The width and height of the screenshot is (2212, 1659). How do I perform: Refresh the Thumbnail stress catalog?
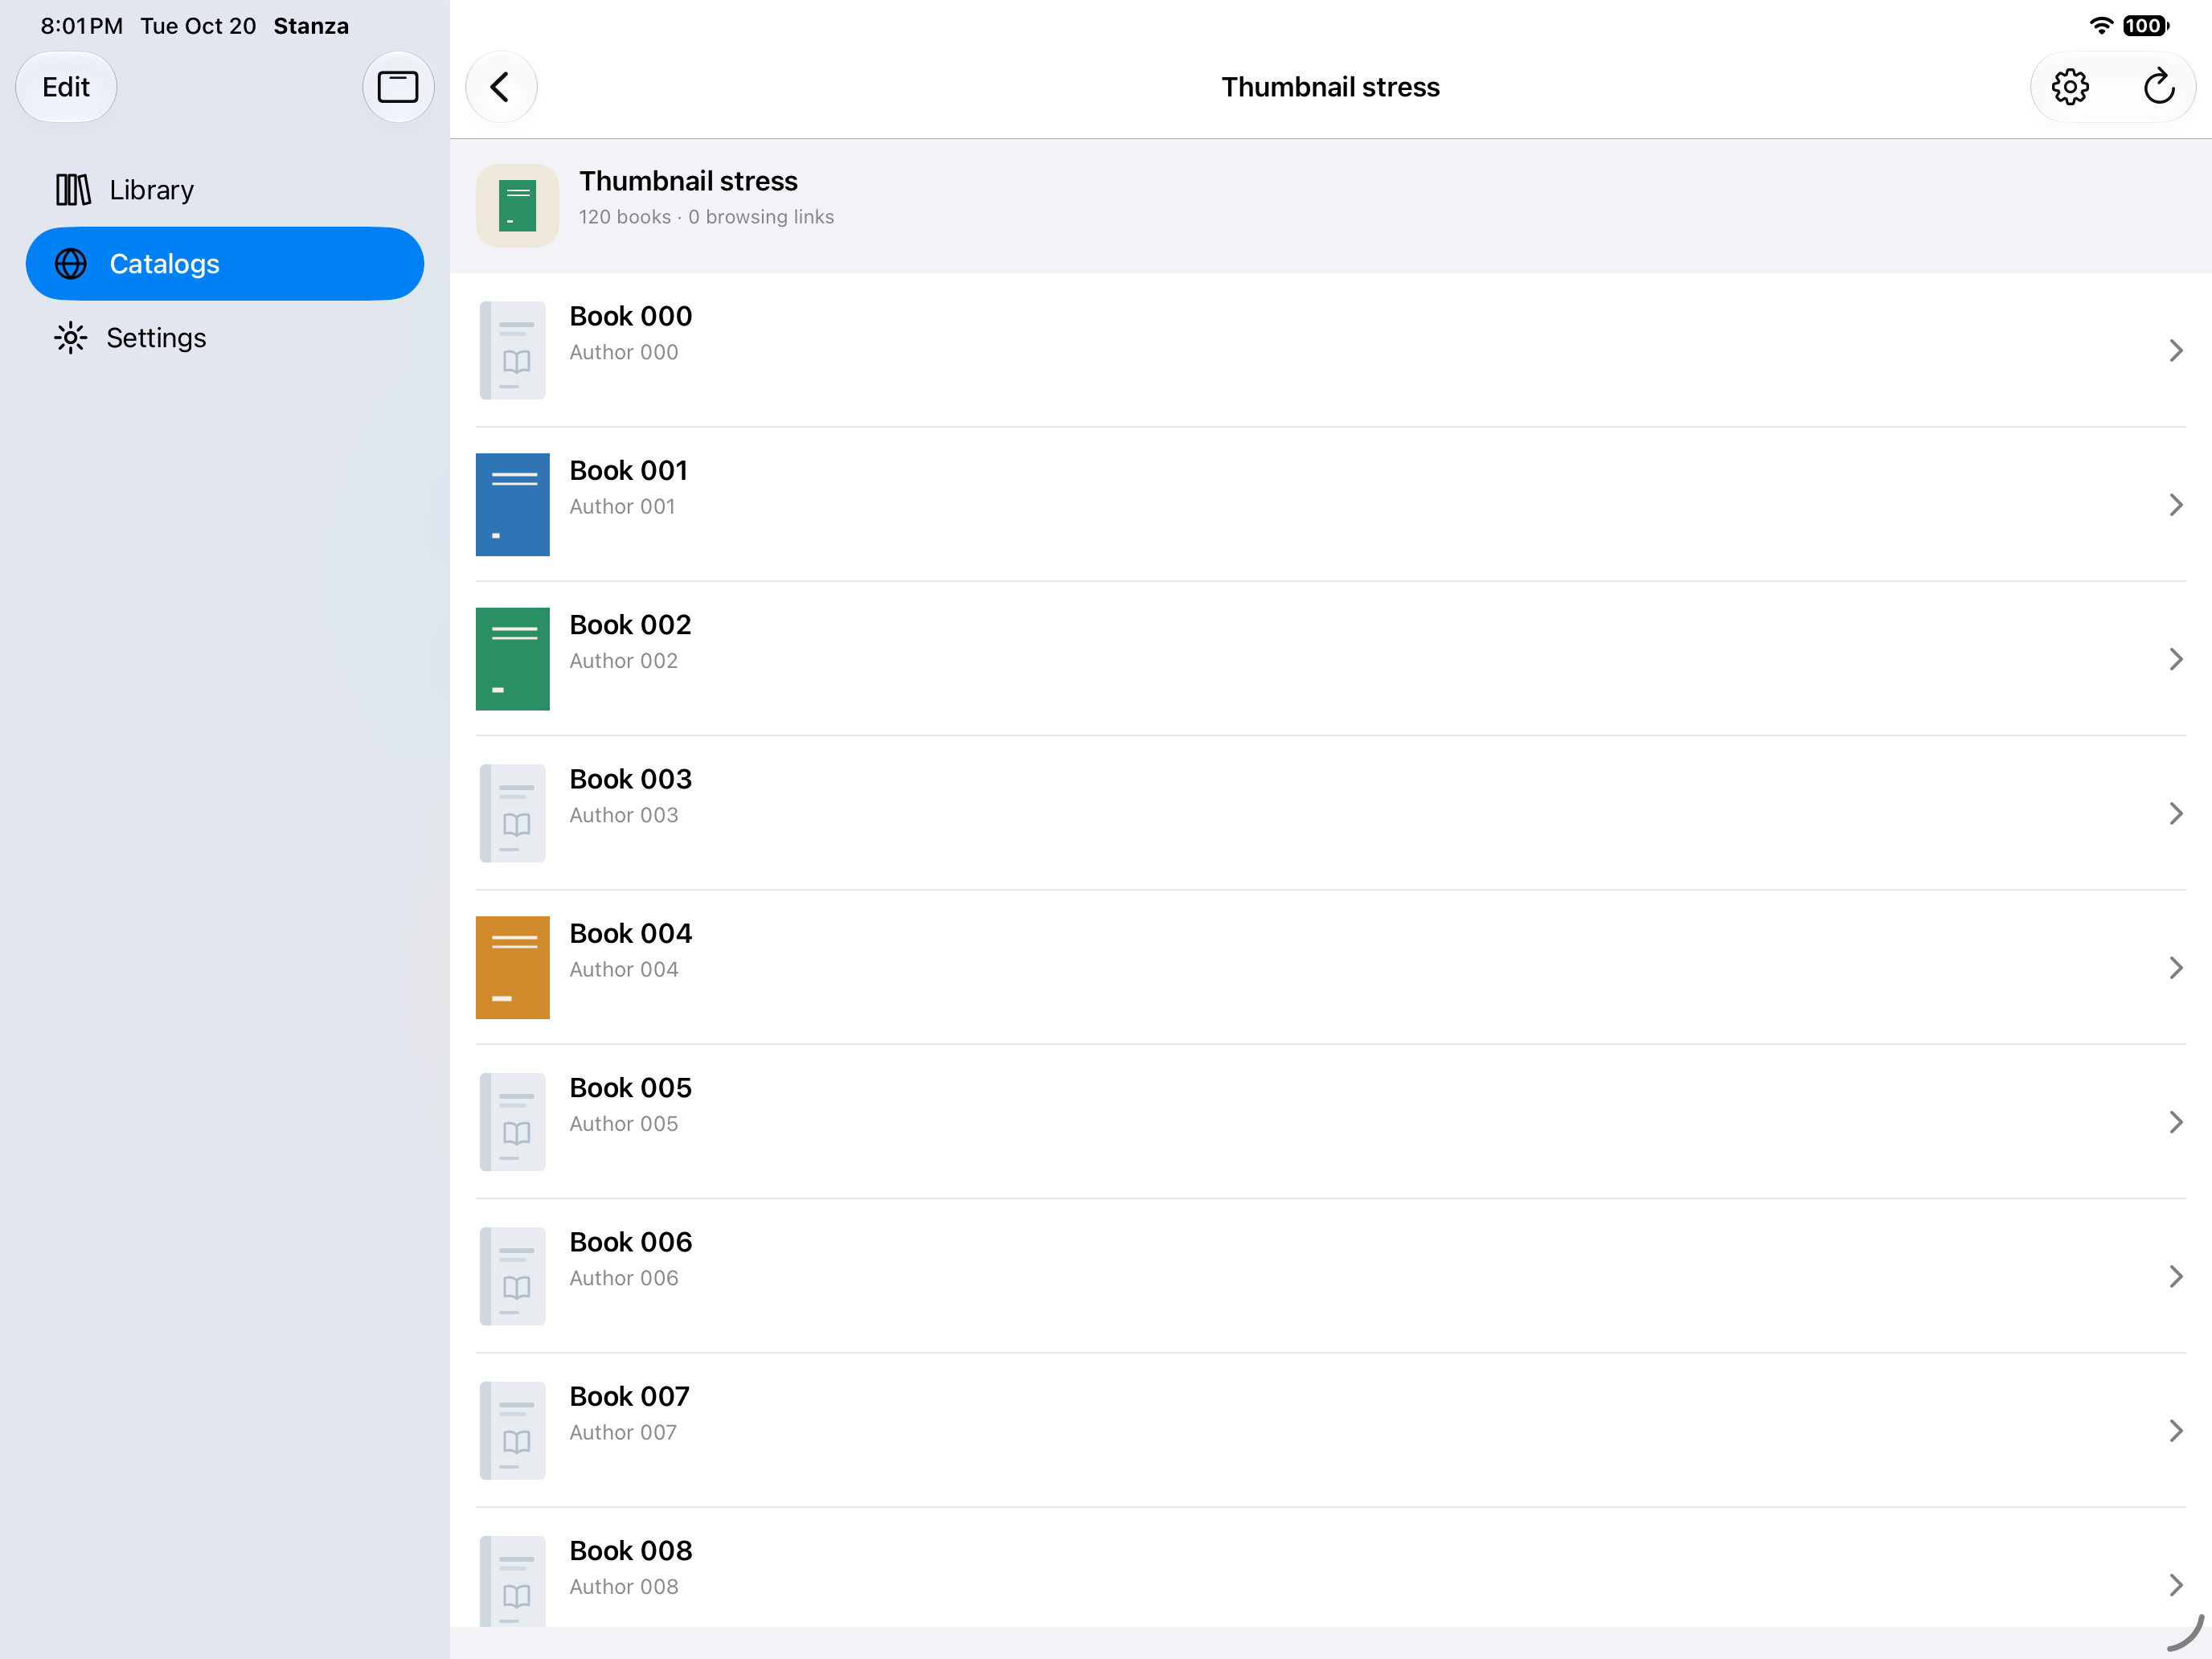(x=2158, y=87)
